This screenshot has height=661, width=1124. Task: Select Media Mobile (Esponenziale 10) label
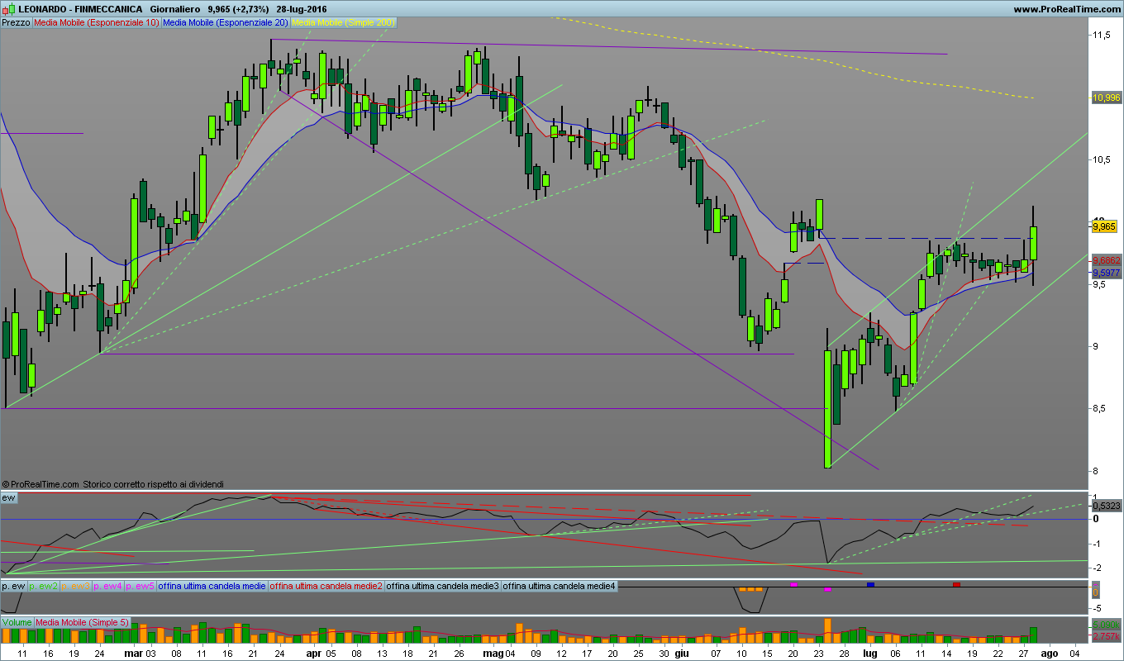(97, 23)
